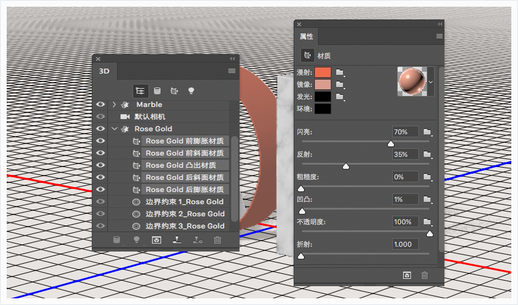Image resolution: width=518 pixels, height=305 pixels.
Task: Hide the Rose Gold mesh
Action: tap(100, 129)
